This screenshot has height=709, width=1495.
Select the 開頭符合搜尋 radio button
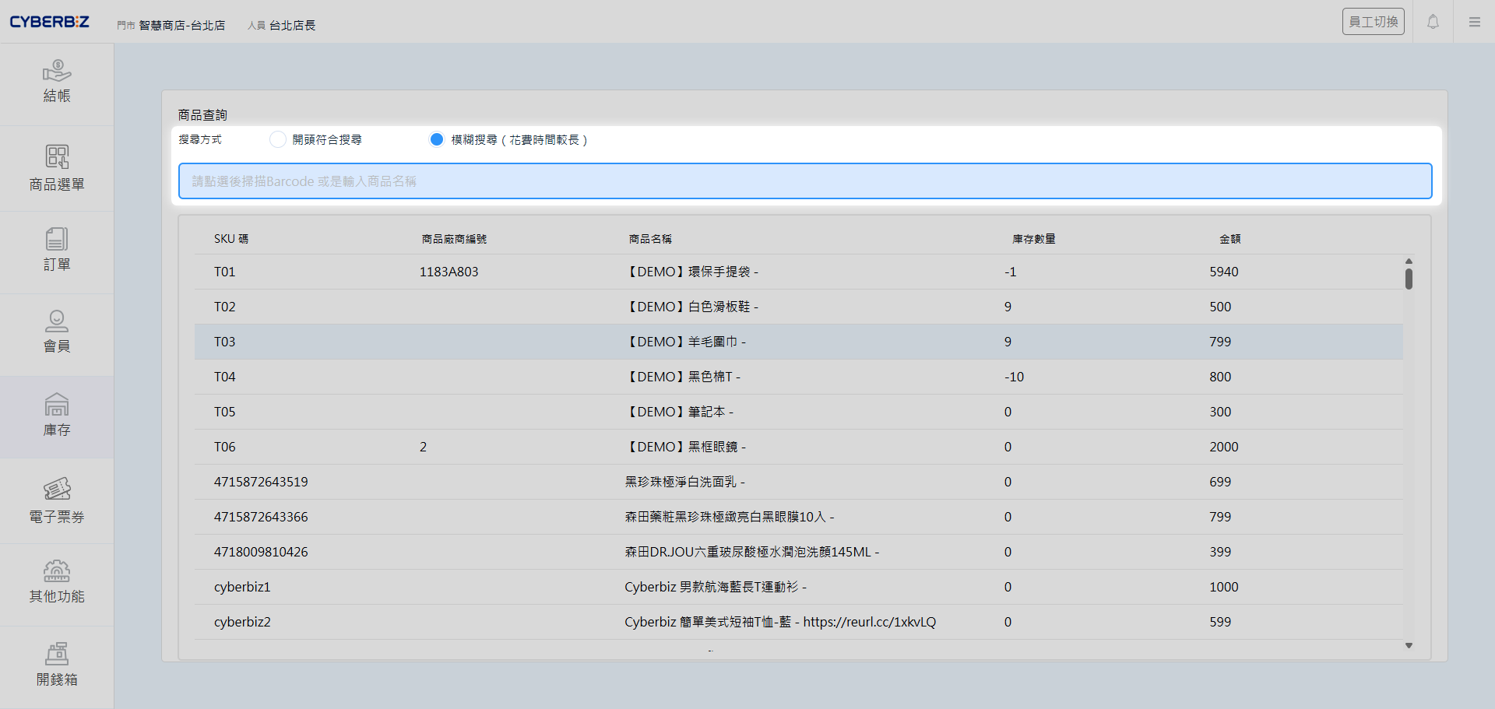tap(278, 139)
